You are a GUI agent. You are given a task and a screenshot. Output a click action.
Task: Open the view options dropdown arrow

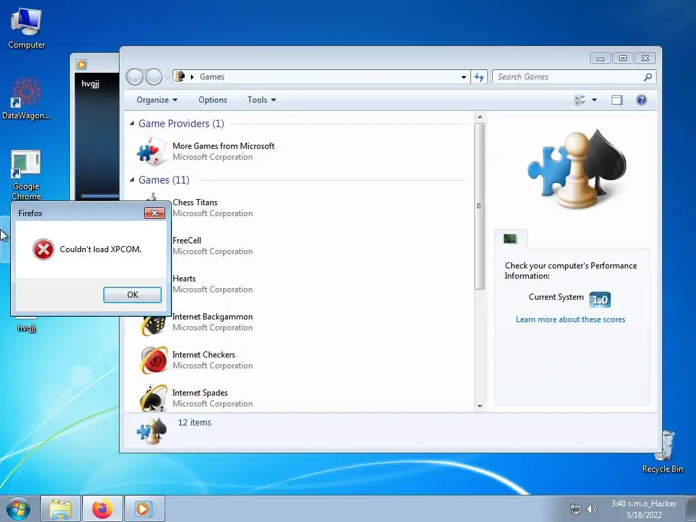(x=594, y=100)
